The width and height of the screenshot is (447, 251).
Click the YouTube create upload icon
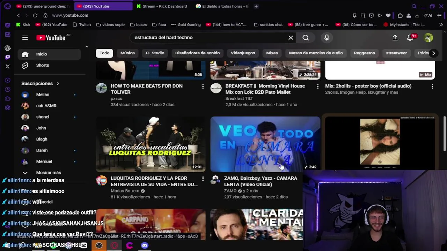395,38
